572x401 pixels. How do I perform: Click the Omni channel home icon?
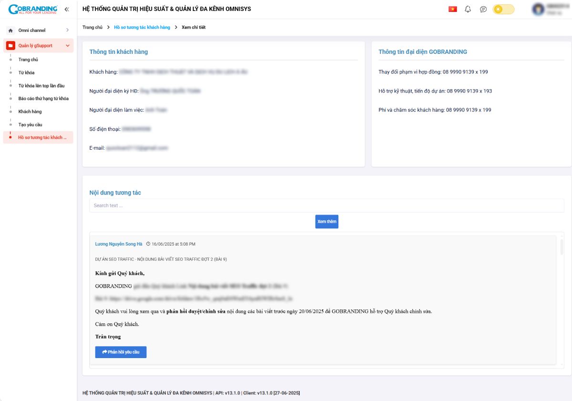click(10, 31)
